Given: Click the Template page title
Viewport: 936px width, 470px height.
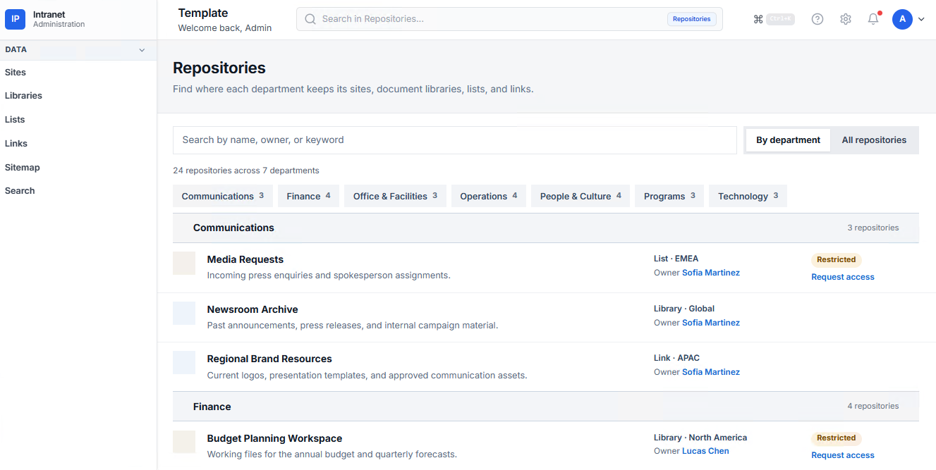Looking at the screenshot, I should 203,13.
